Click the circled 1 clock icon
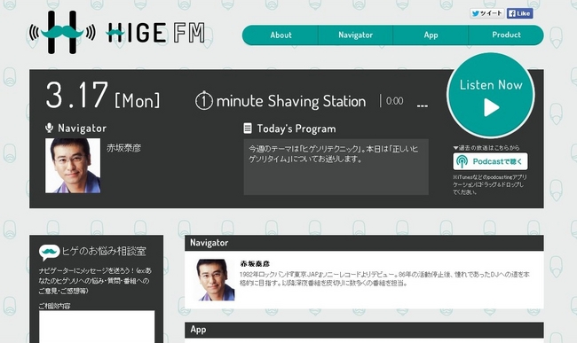577x343 pixels. [x=204, y=101]
